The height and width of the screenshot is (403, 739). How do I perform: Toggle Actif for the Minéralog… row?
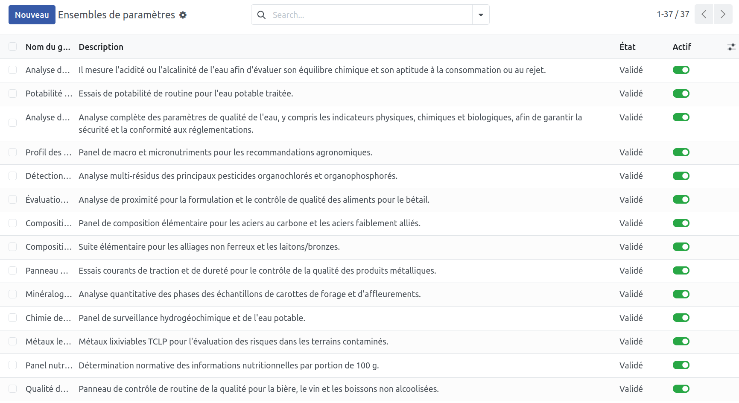click(681, 294)
